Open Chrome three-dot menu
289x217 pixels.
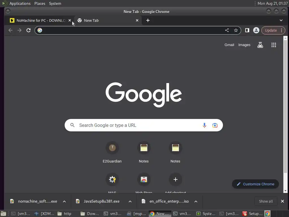tap(281, 30)
